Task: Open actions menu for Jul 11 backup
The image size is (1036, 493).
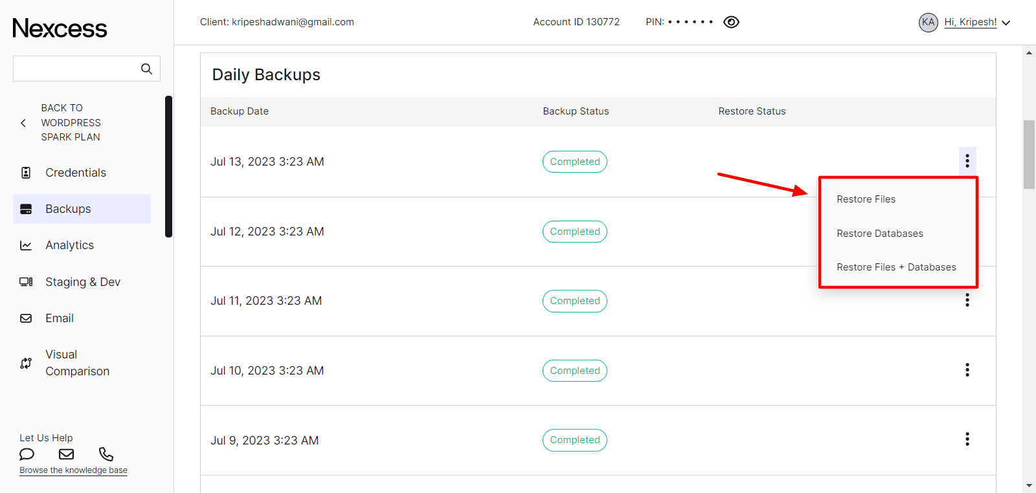Action: coord(967,300)
